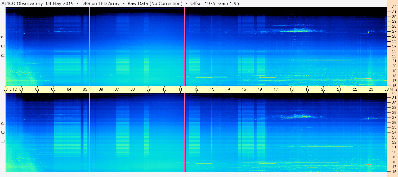This screenshot has height=177, width=398.
Task: Select the 09 hour tick label
Action: 149,89
